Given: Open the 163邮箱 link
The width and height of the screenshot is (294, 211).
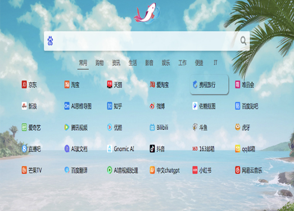Looking at the screenshot, I should 207,149.
